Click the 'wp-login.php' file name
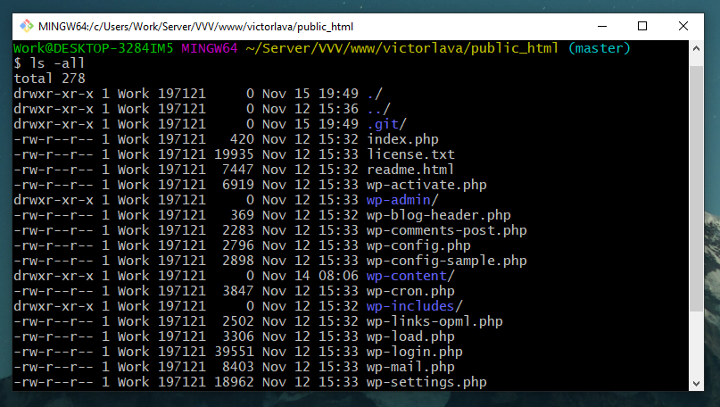 415,352
